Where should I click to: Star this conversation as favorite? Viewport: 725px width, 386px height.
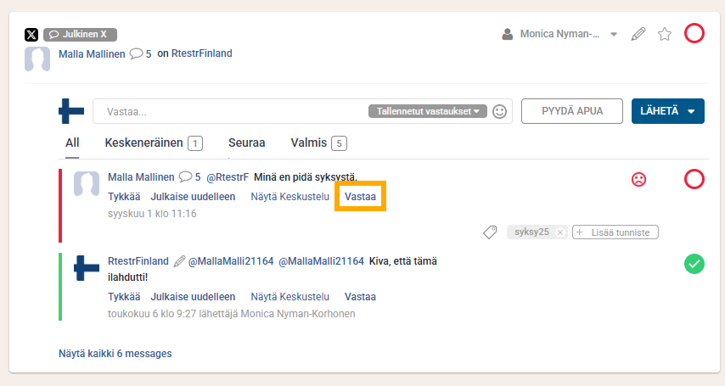(x=665, y=35)
